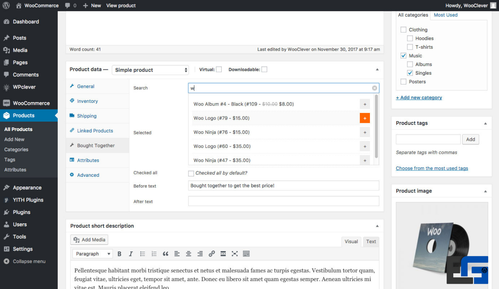The width and height of the screenshot is (499, 289).
Task: Switch to the Advanced tab
Action: click(x=98, y=175)
